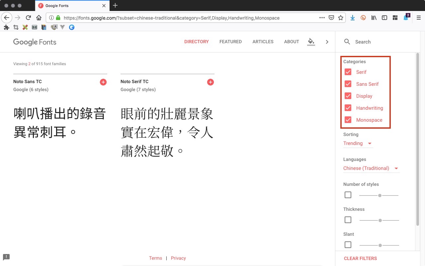Open the Noto Serif TC font title

pyautogui.click(x=134, y=81)
